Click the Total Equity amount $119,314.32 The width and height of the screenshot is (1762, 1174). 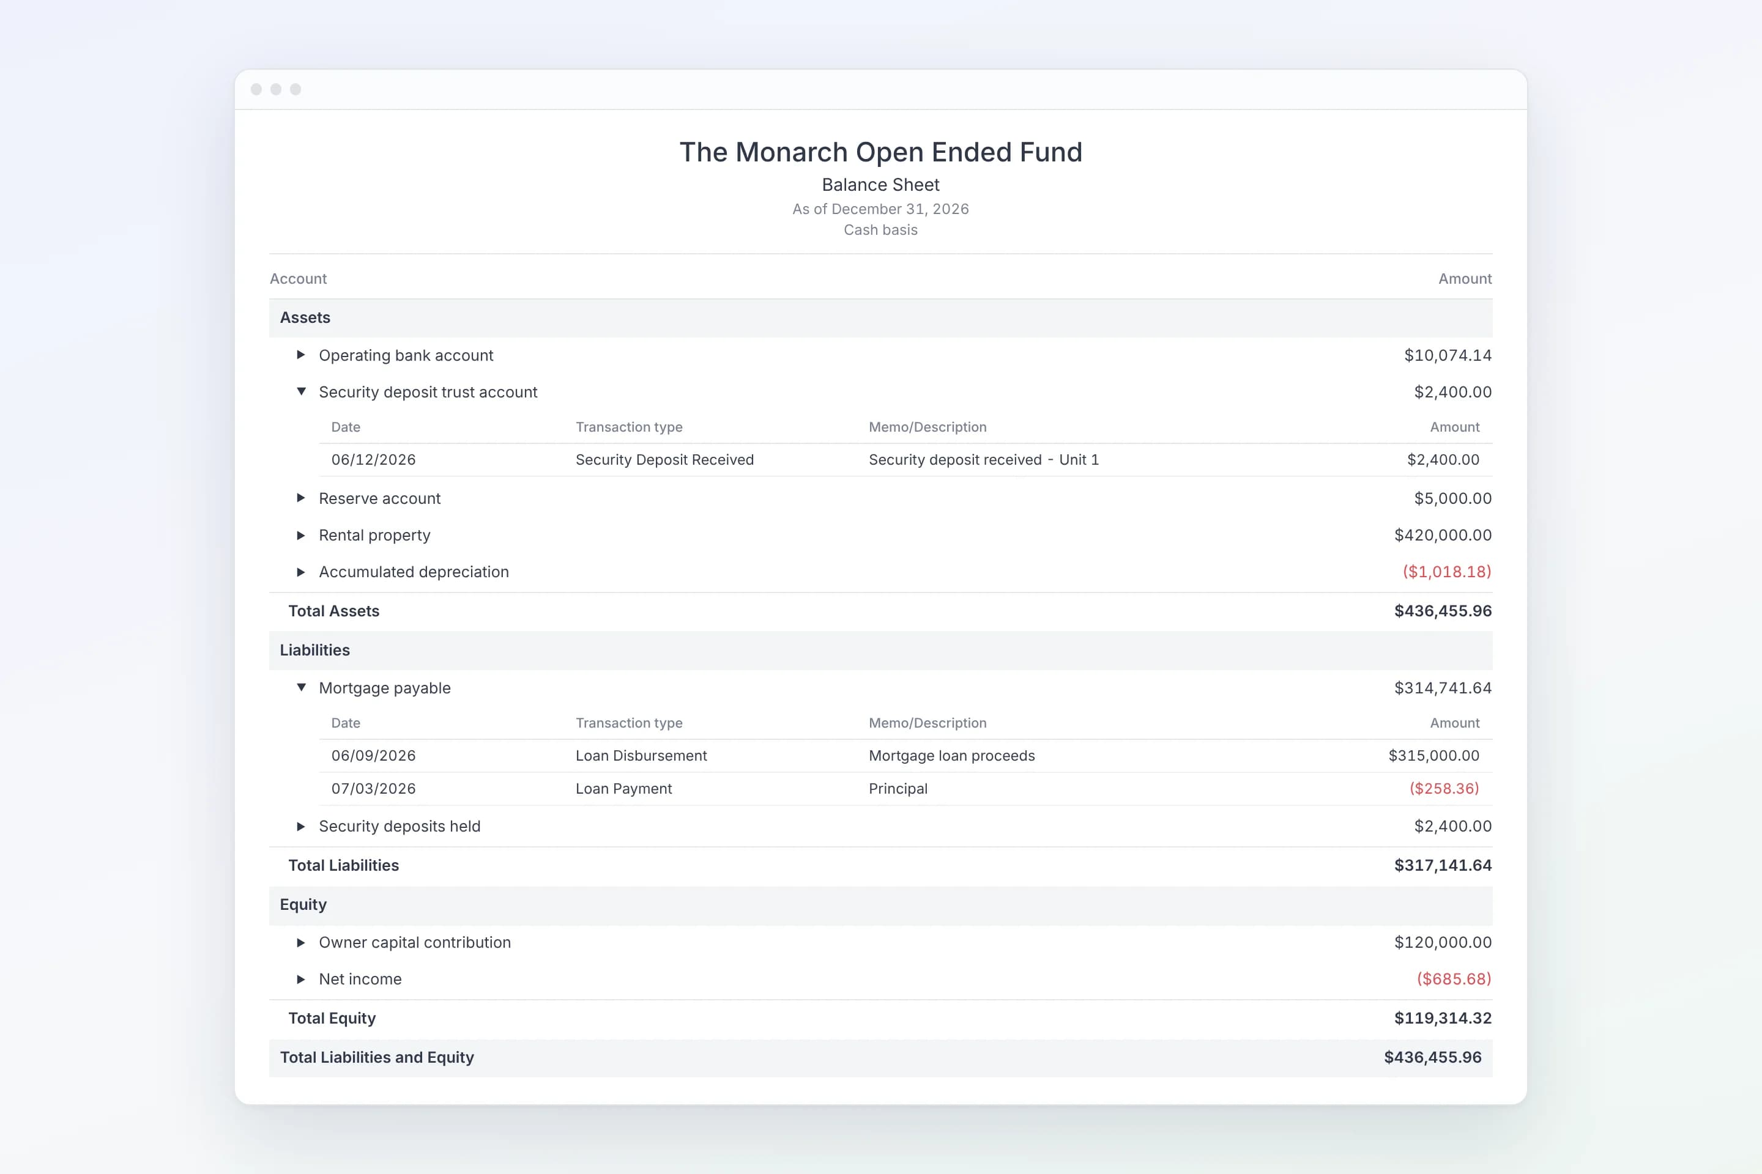[x=1443, y=1017]
